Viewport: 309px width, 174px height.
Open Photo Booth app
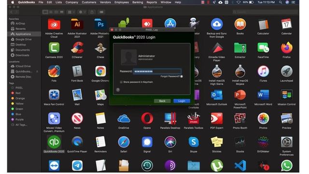(240, 118)
